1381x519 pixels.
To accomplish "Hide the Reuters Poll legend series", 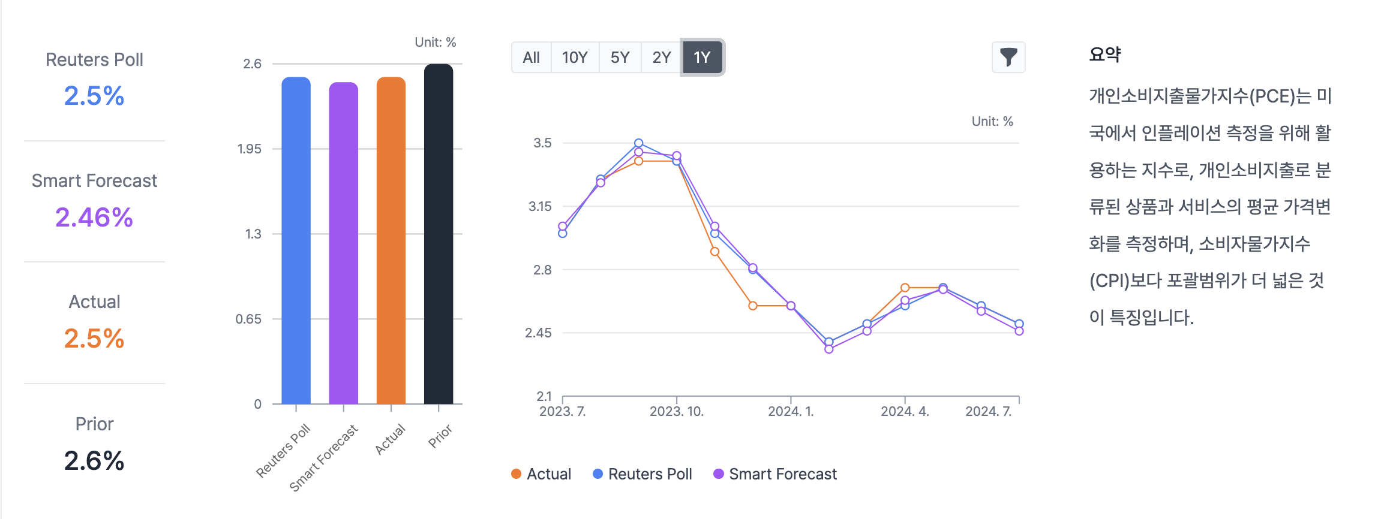I will point(650,474).
